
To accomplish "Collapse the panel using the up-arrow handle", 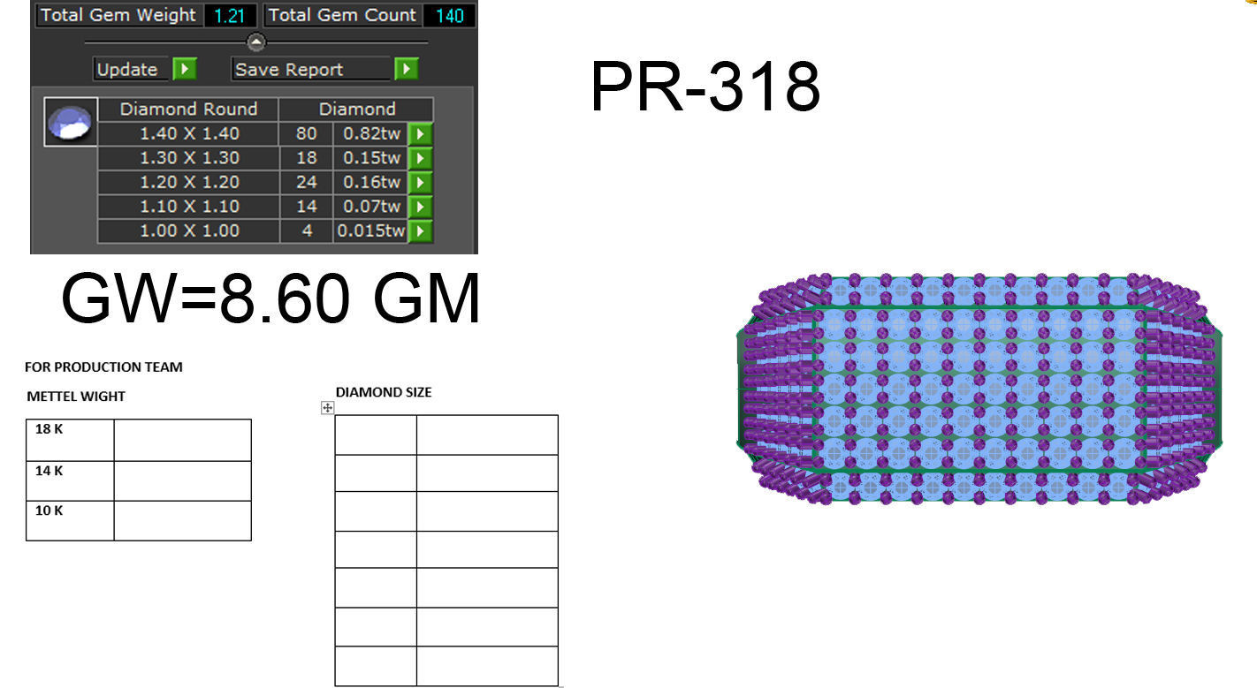I will coord(255,42).
